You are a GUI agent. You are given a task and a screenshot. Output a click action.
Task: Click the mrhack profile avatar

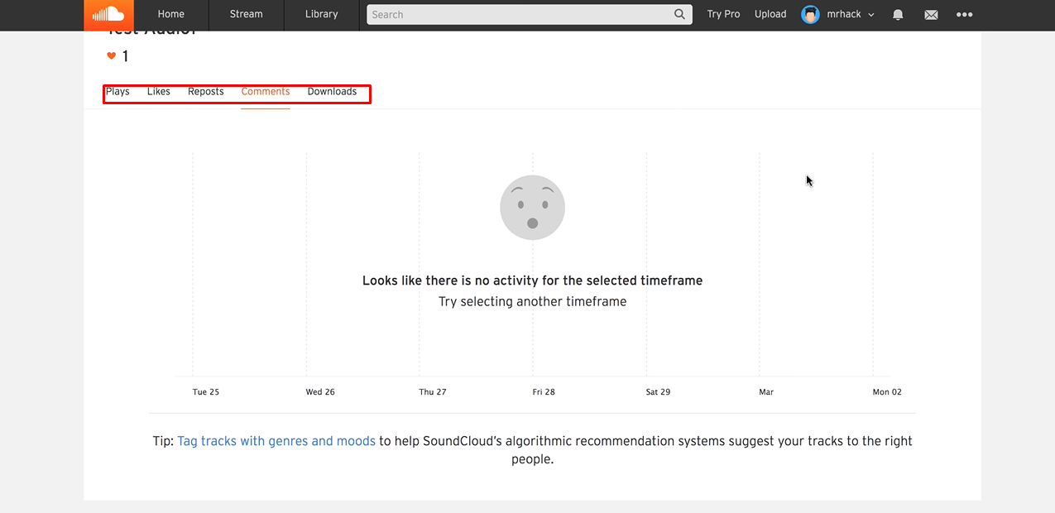coord(809,14)
